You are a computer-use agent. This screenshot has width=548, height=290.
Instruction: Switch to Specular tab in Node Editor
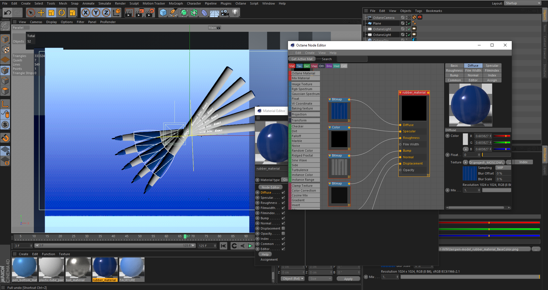(x=492, y=66)
